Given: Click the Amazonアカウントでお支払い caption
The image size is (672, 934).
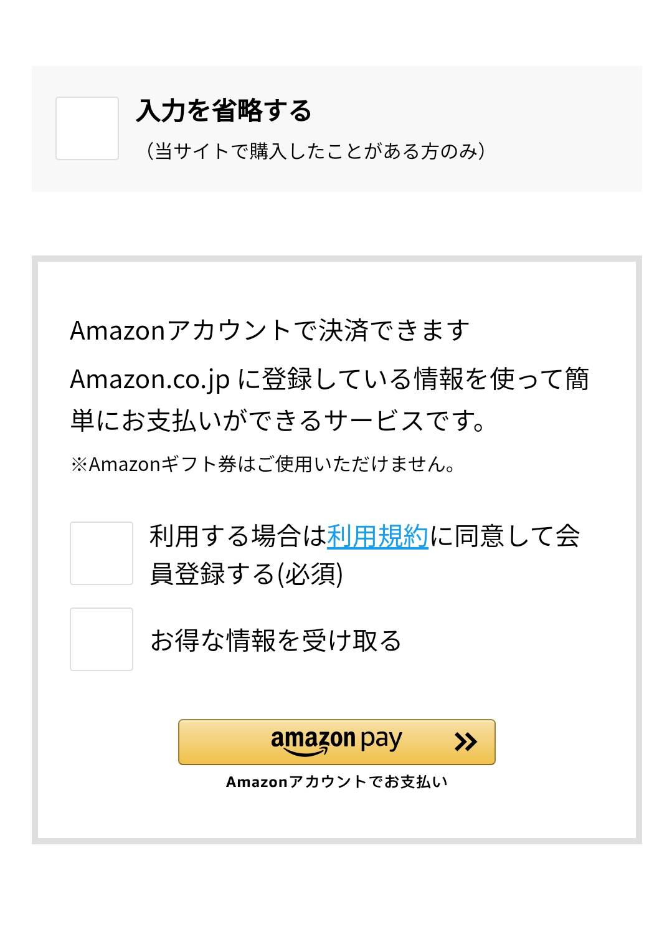Looking at the screenshot, I should click(x=336, y=781).
